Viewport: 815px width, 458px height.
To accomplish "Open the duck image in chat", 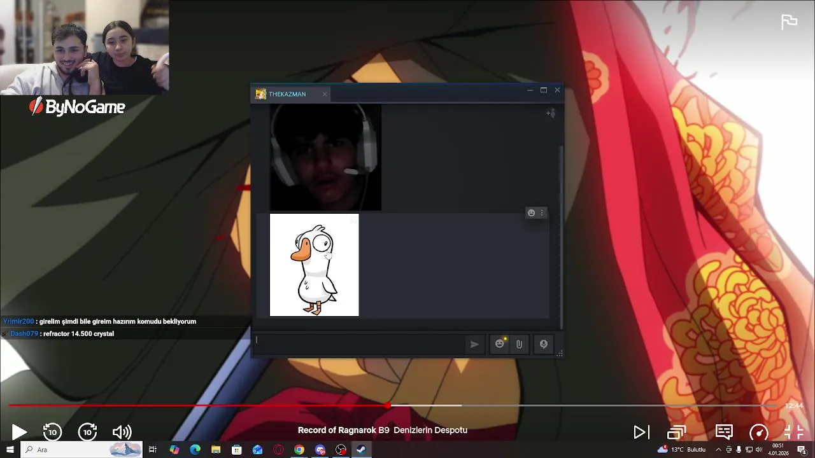I will [x=314, y=265].
